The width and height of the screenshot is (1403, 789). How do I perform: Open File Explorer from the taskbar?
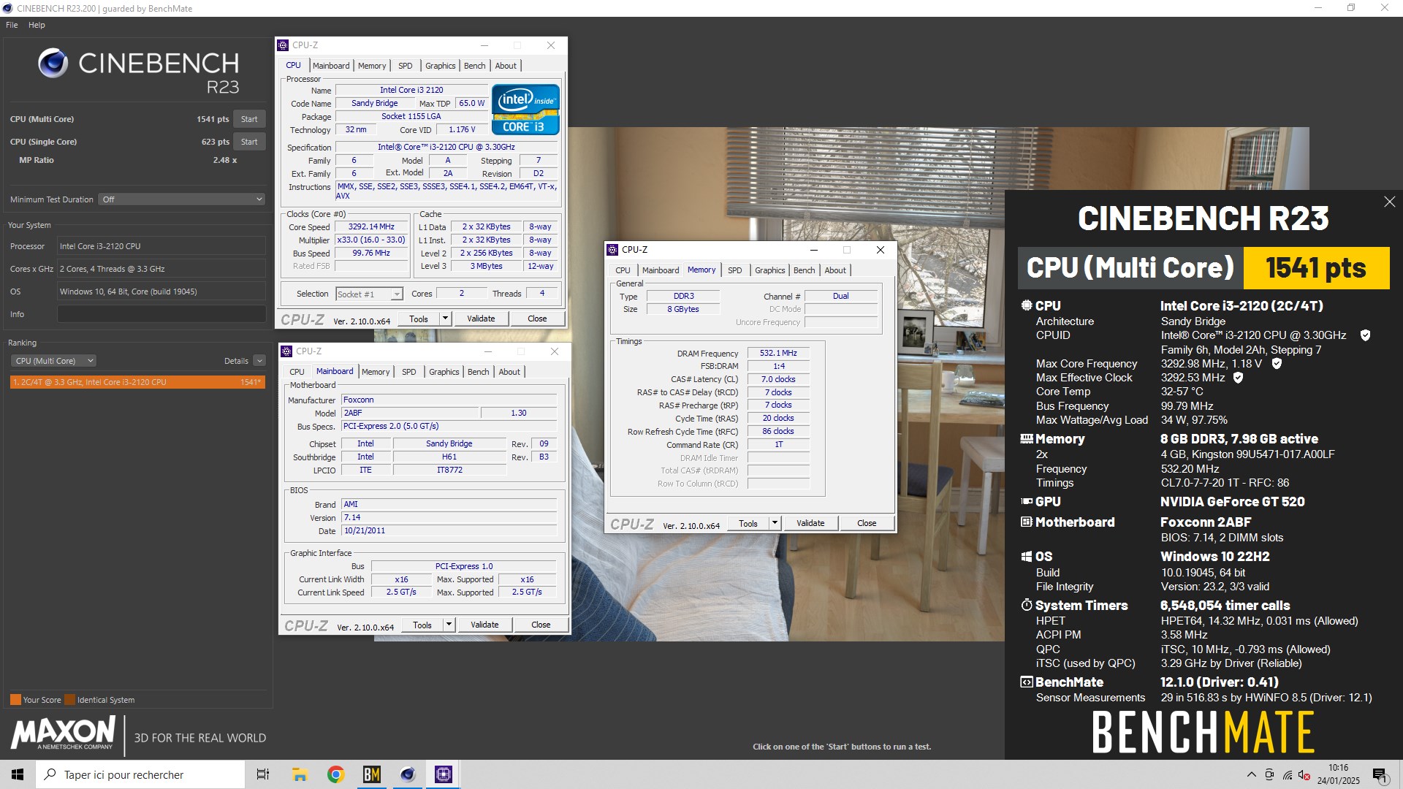pyautogui.click(x=300, y=774)
